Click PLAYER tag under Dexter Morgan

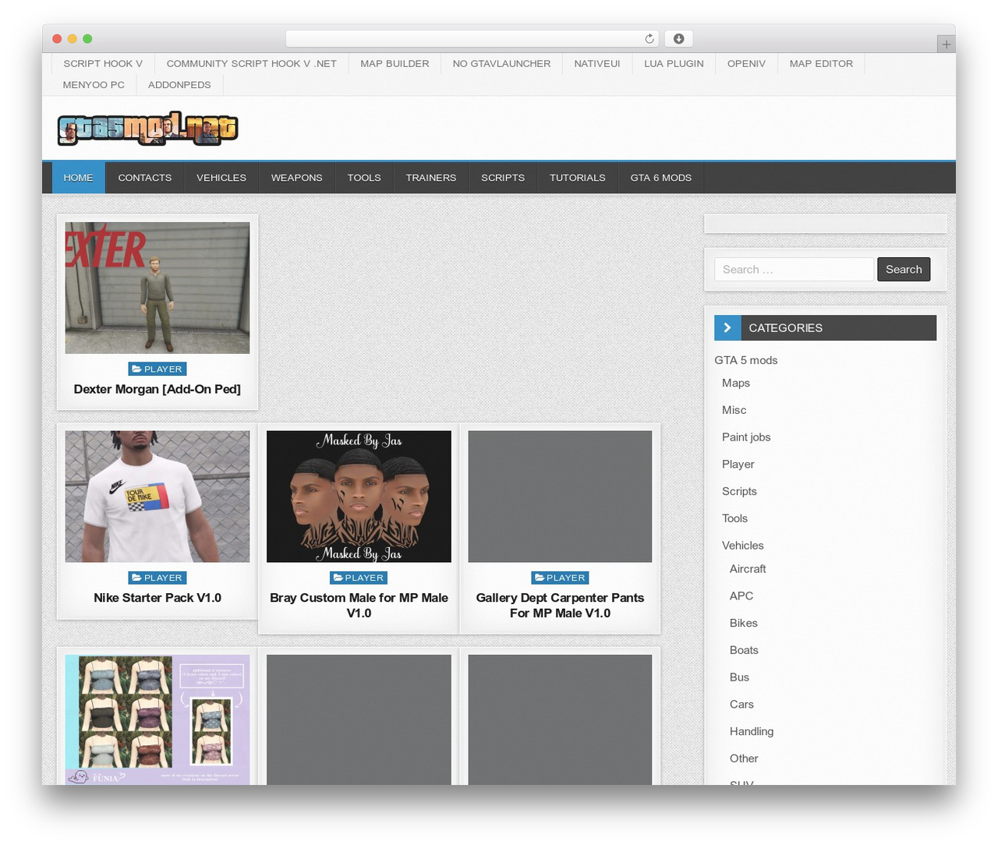(157, 369)
